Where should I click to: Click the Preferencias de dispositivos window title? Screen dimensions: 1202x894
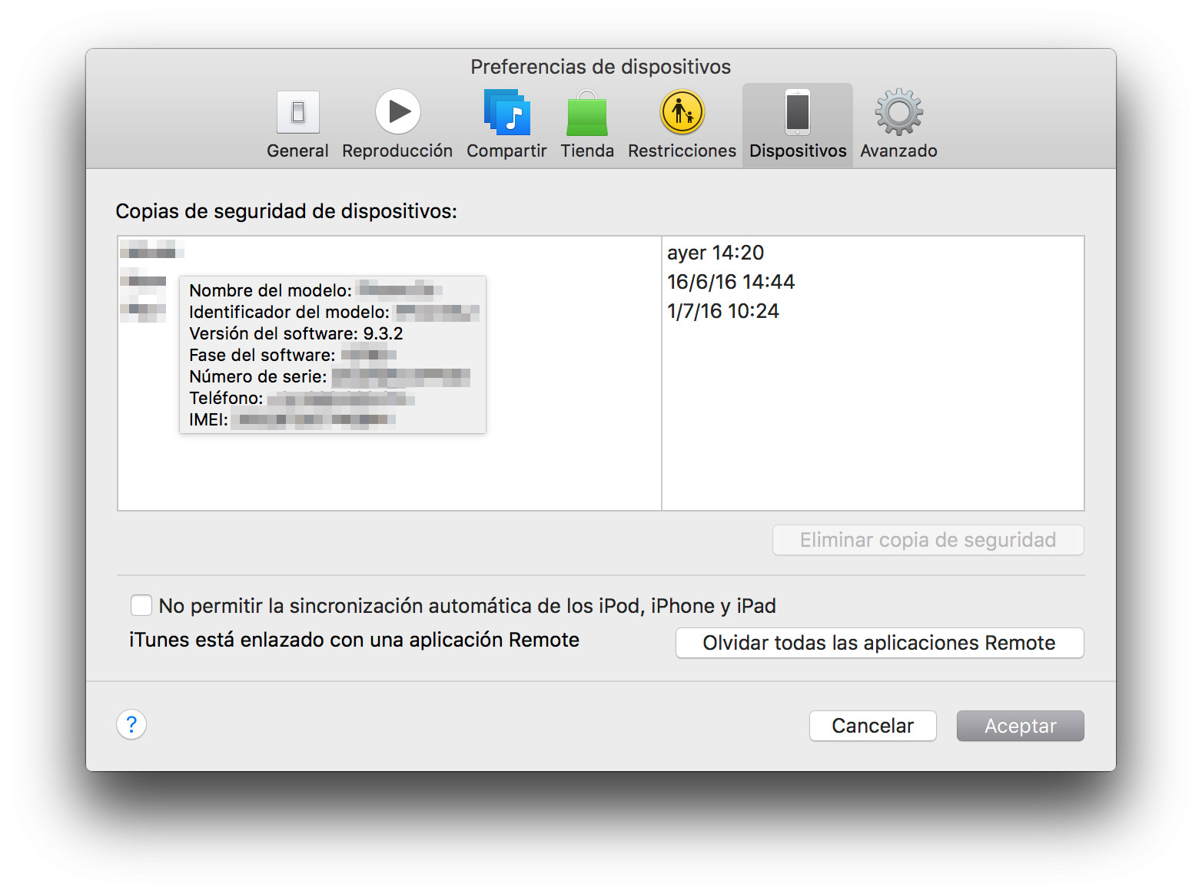coord(601,67)
